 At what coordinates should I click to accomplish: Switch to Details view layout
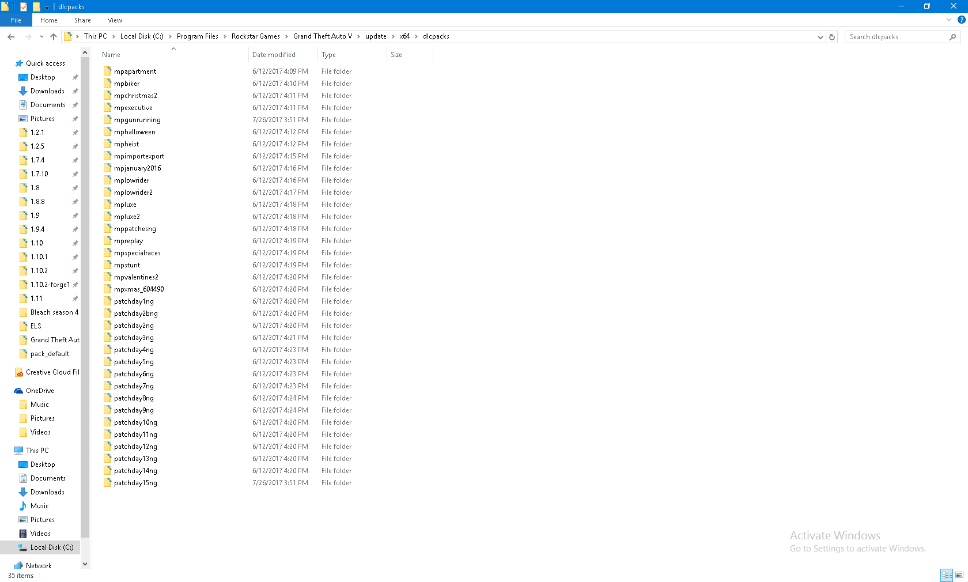pos(947,575)
